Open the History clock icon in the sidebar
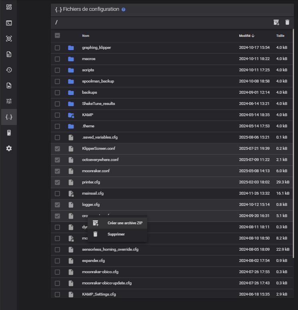298x310 pixels. click(9, 70)
